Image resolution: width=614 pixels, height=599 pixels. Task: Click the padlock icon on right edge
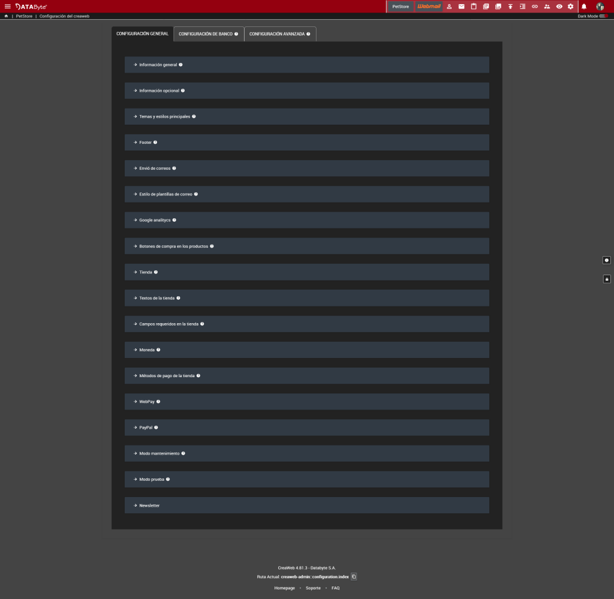(606, 279)
